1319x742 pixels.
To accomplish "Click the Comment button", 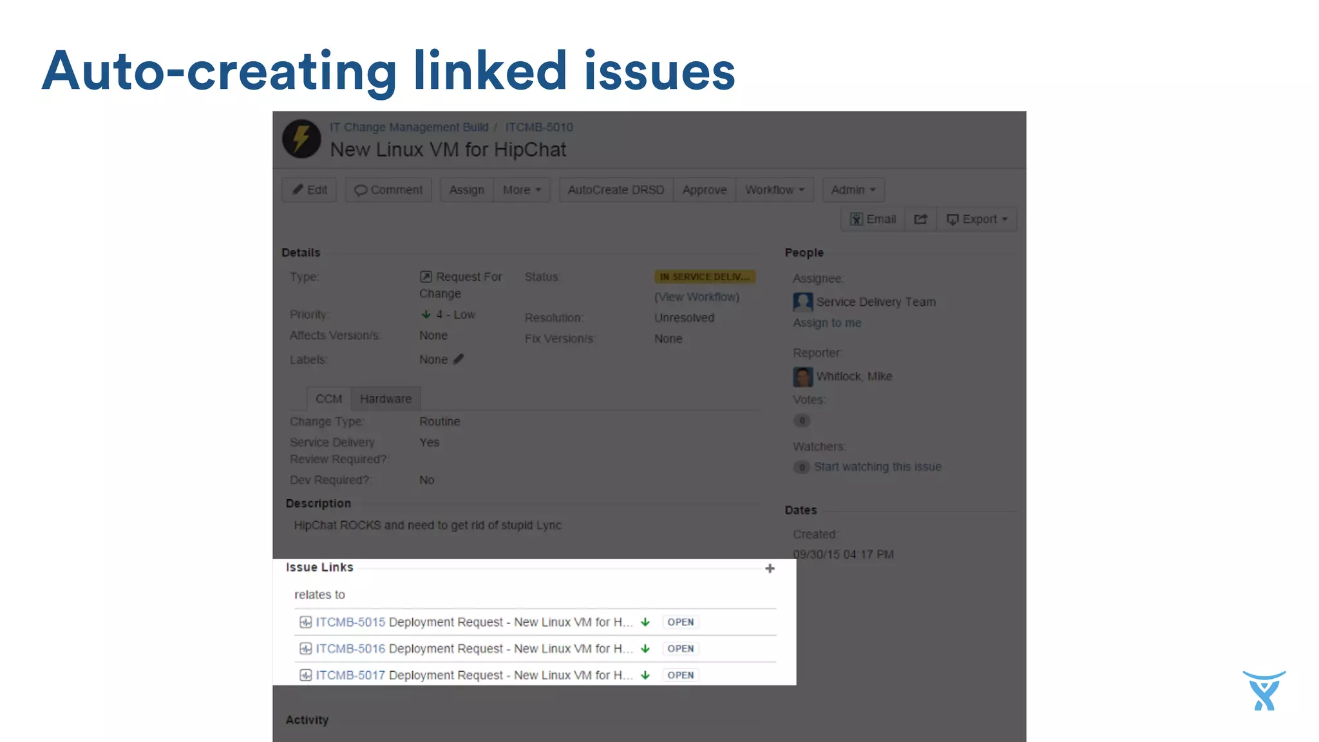I will click(388, 190).
